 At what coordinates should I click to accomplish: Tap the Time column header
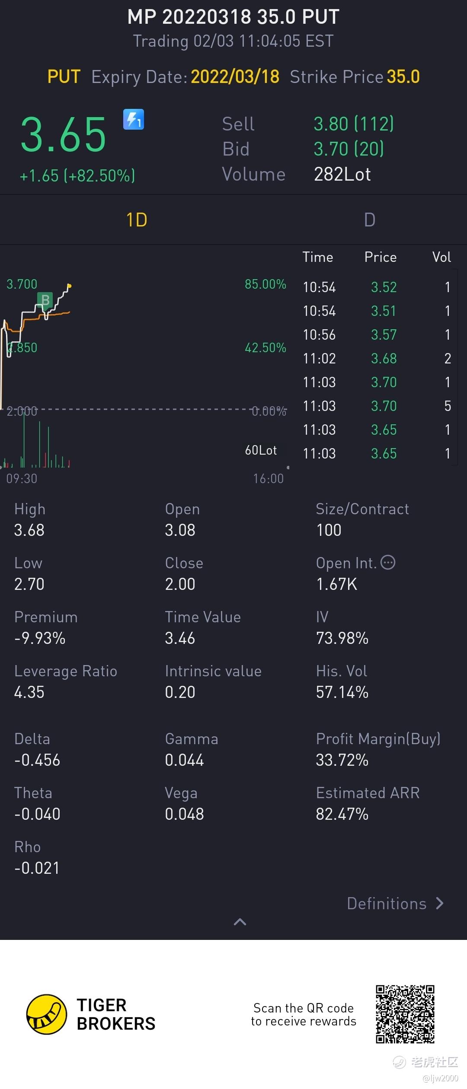[x=318, y=257]
